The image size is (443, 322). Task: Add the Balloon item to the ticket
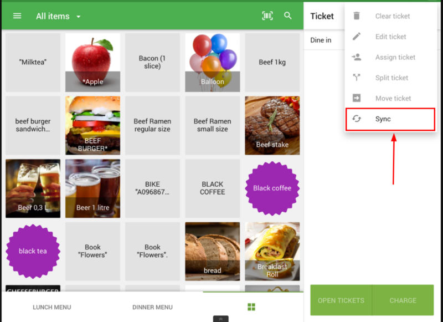pos(212,62)
